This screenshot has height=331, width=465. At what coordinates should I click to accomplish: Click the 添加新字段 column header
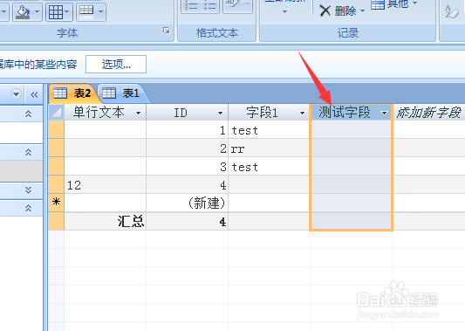point(429,112)
